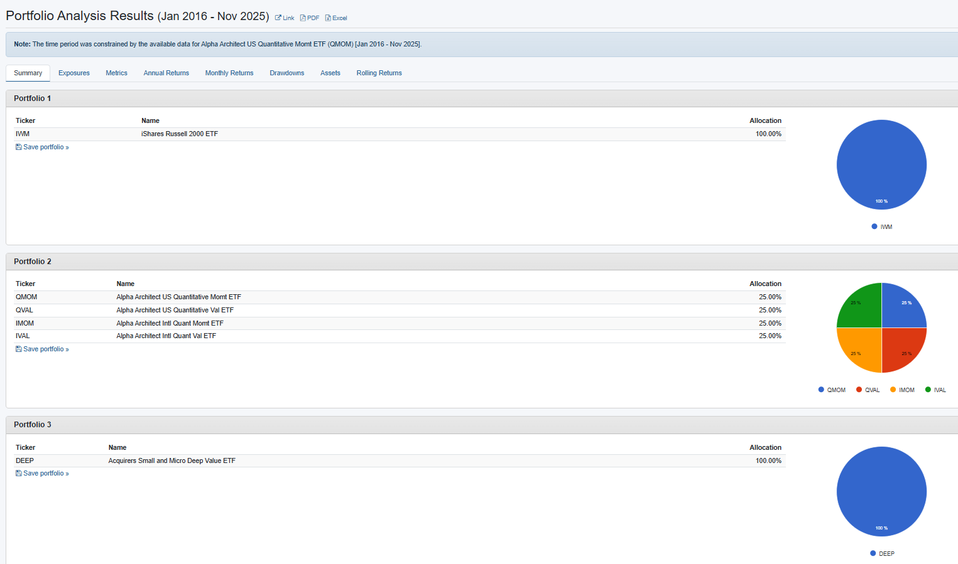View the Annual Returns tab
The width and height of the screenshot is (958, 564).
click(x=166, y=73)
